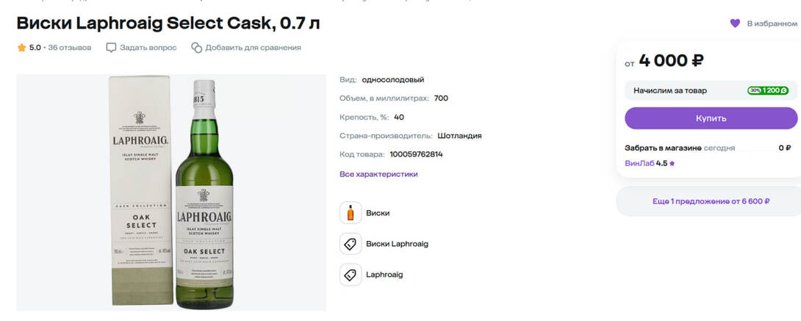Open the Виски Laphroaig tag link
Image resolution: width=801 pixels, height=321 pixels.
point(397,244)
